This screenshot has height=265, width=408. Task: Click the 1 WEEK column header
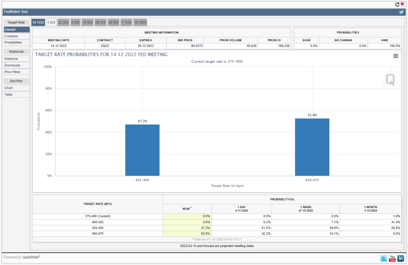306,209
